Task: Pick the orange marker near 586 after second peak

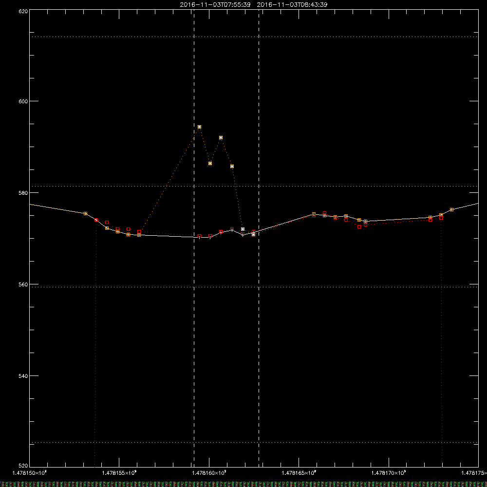Action: pos(232,167)
